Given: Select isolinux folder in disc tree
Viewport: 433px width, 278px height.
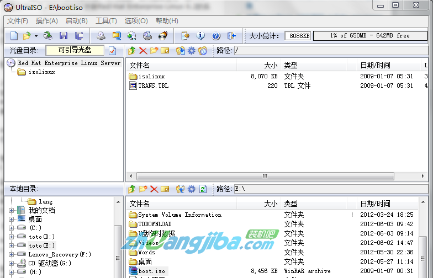Looking at the screenshot, I should pos(41,72).
